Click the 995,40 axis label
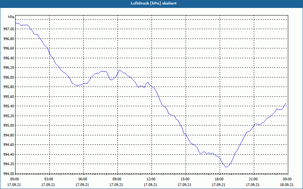 9,106
